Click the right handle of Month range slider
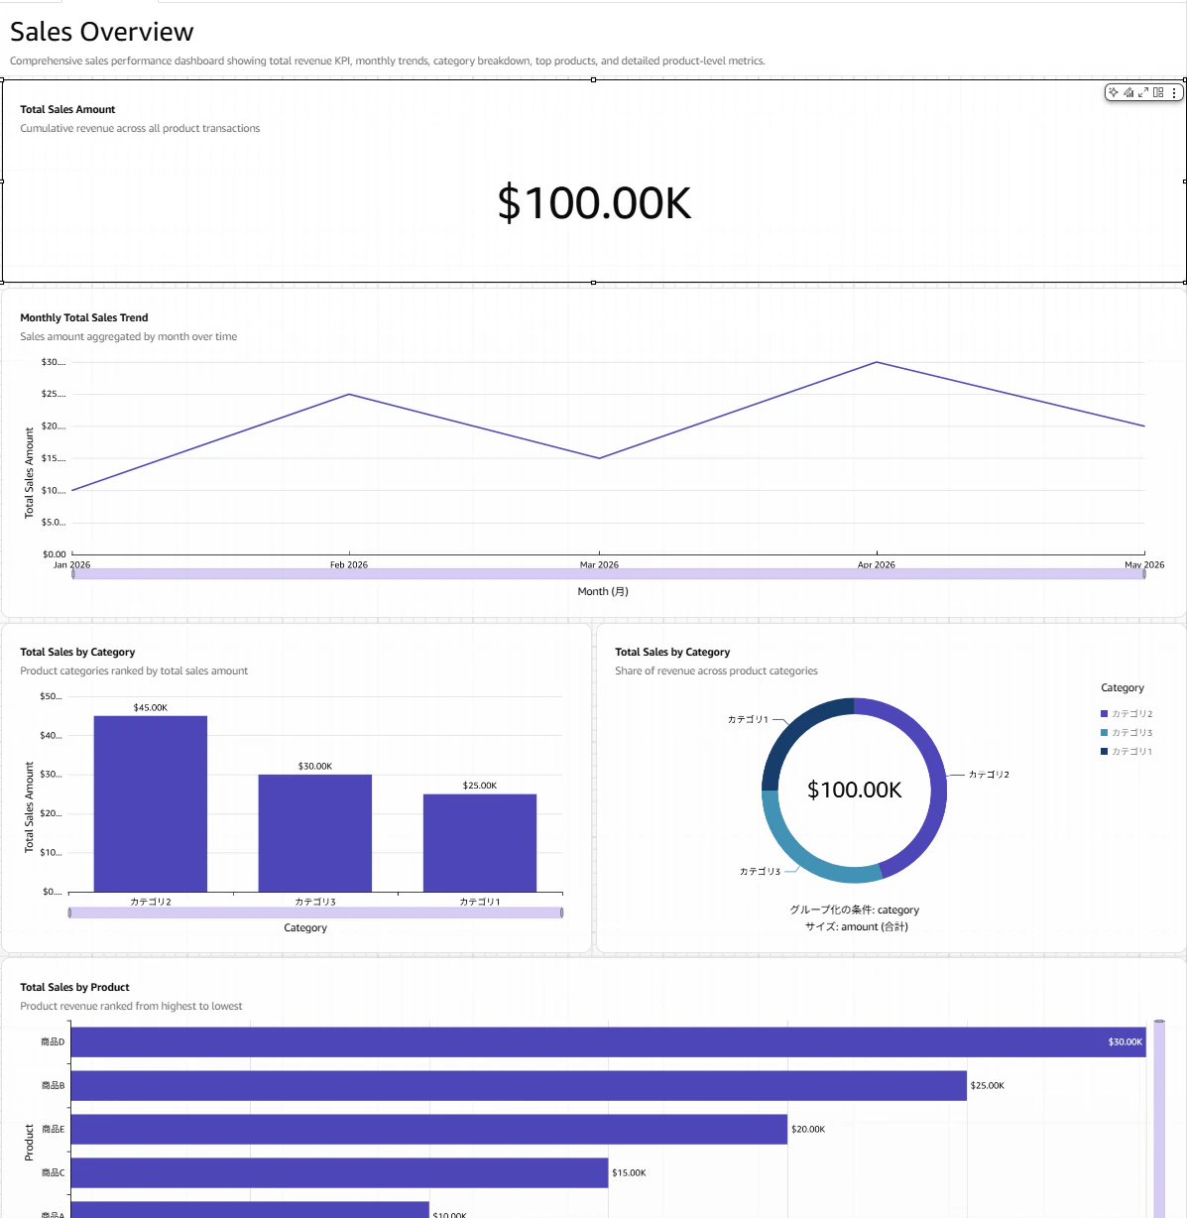The height and width of the screenshot is (1218, 1187). [1144, 573]
